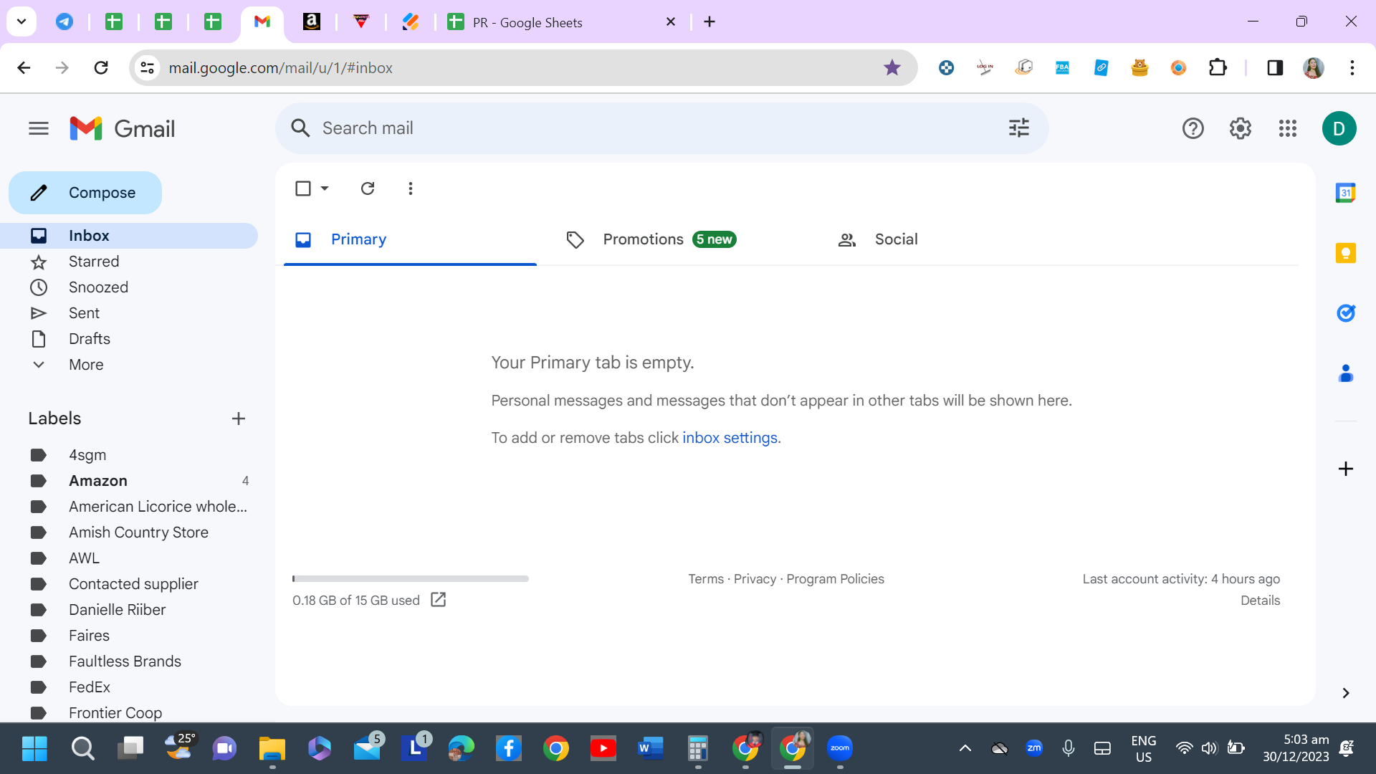Switch to the Primary tab
The height and width of the screenshot is (774, 1376).
pyautogui.click(x=410, y=239)
